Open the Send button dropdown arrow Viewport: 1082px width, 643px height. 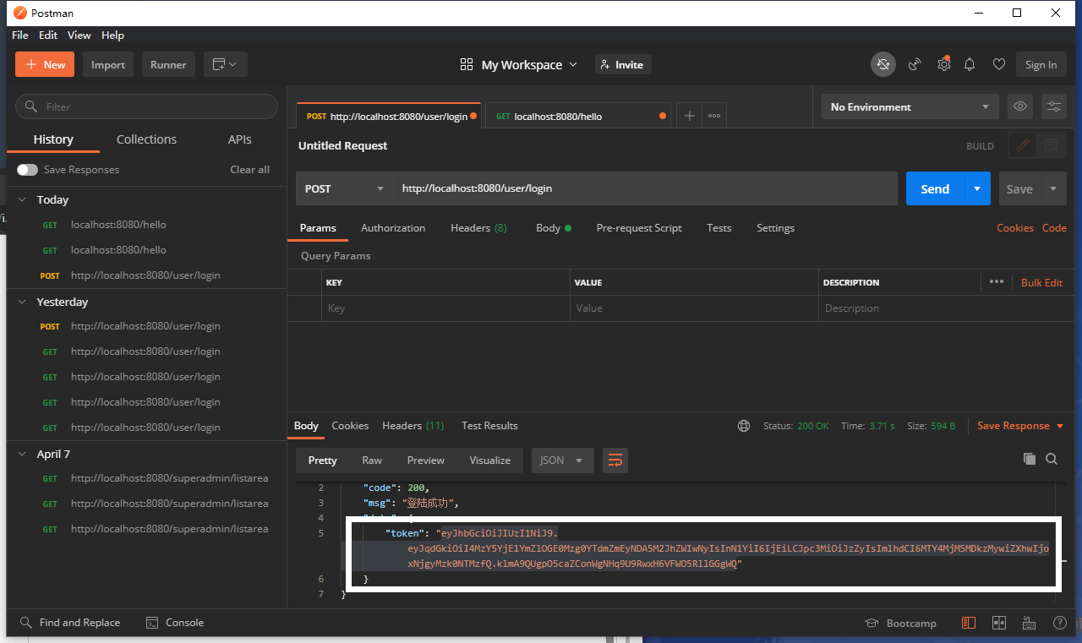point(978,188)
